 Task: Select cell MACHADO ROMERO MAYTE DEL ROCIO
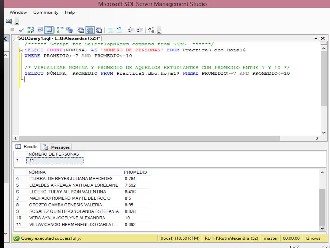pyautogui.click(x=74, y=198)
